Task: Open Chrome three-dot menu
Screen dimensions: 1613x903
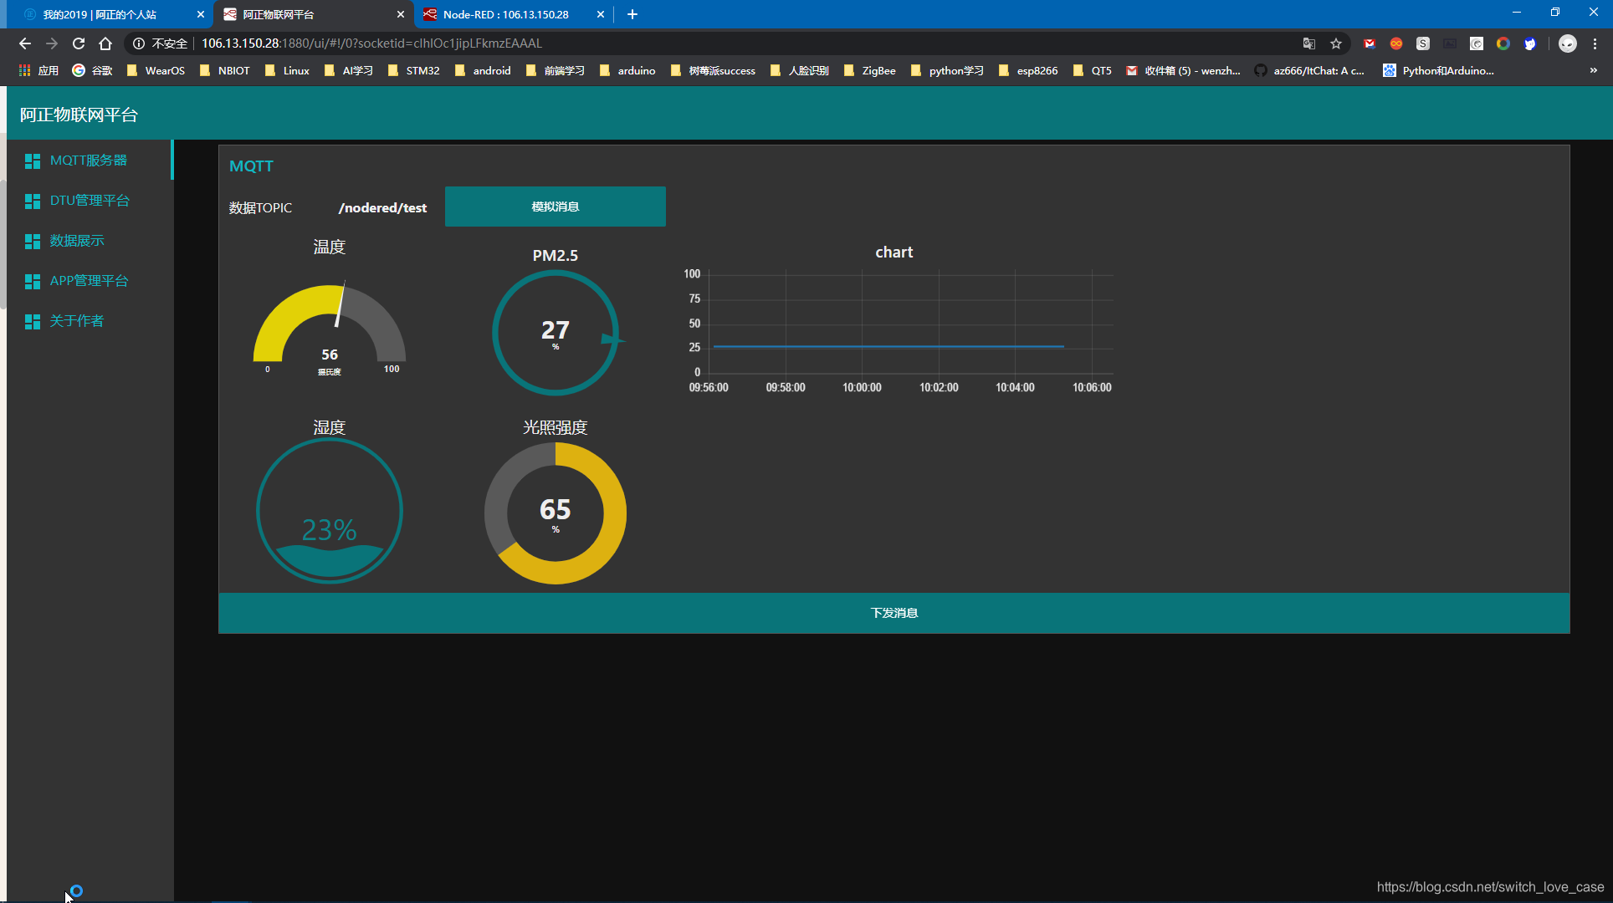Action: click(1595, 43)
